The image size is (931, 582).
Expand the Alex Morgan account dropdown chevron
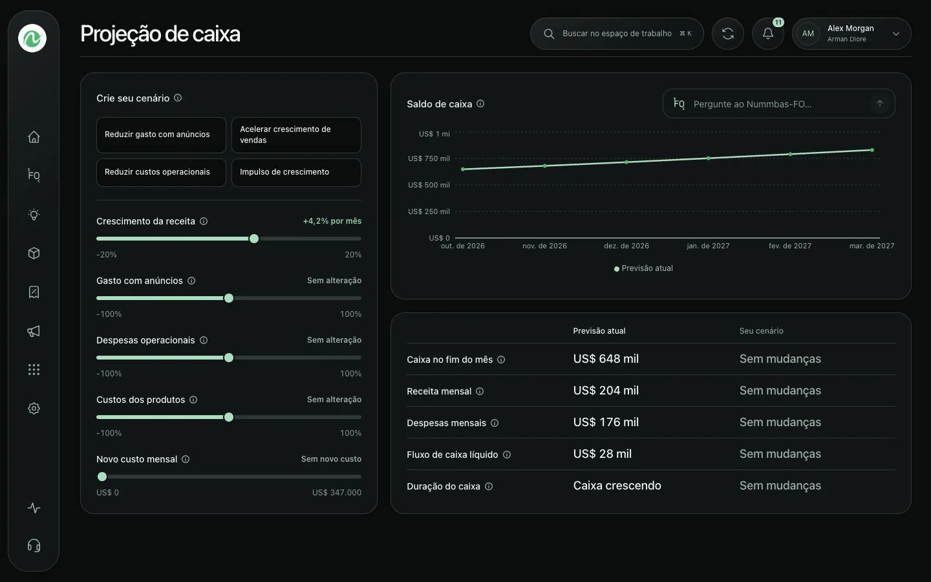tap(896, 34)
